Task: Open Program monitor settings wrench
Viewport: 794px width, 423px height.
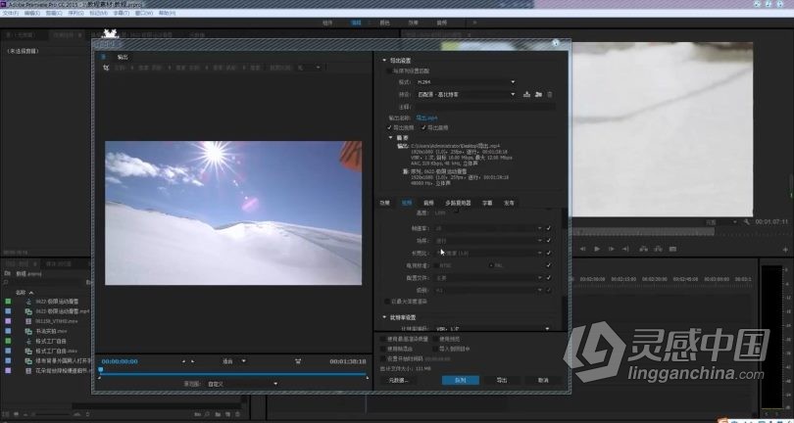Action: pos(746,221)
